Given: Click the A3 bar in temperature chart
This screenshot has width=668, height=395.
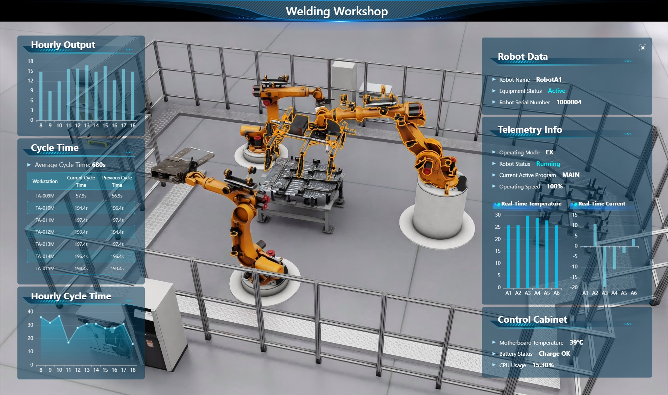Looking at the screenshot, I should point(528,251).
